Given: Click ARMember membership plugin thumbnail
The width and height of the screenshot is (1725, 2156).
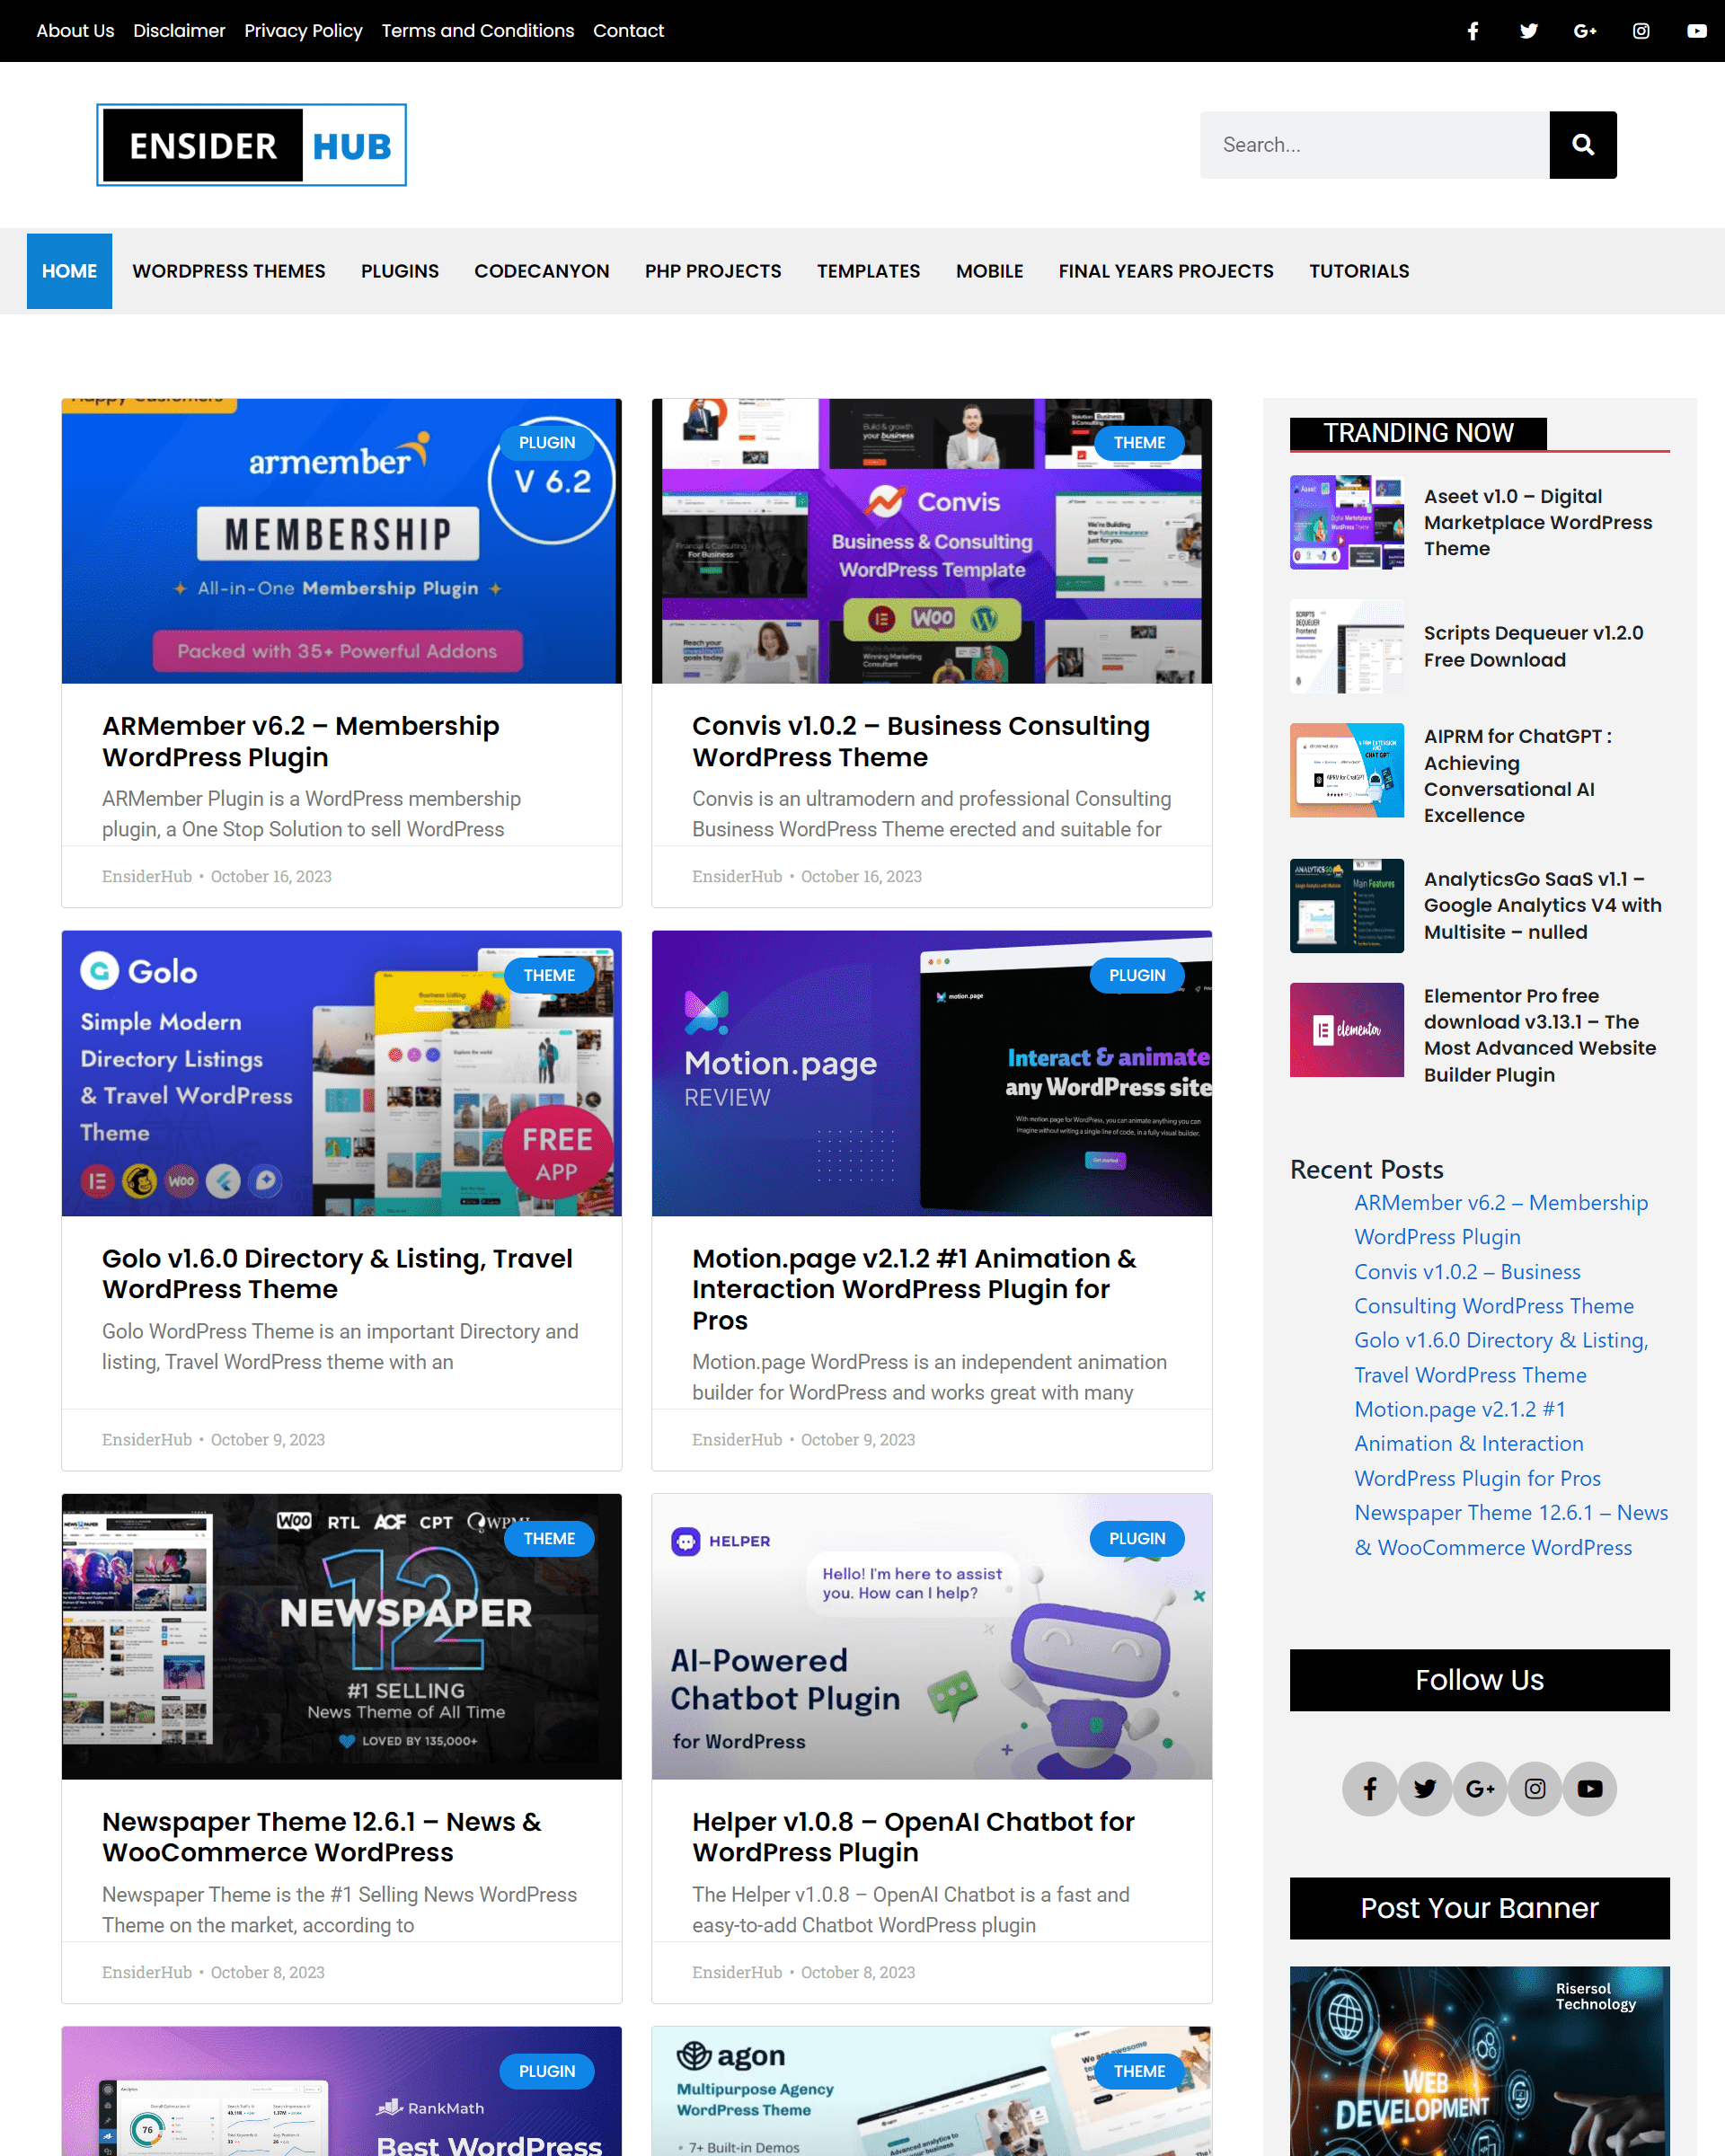Looking at the screenshot, I should [341, 541].
